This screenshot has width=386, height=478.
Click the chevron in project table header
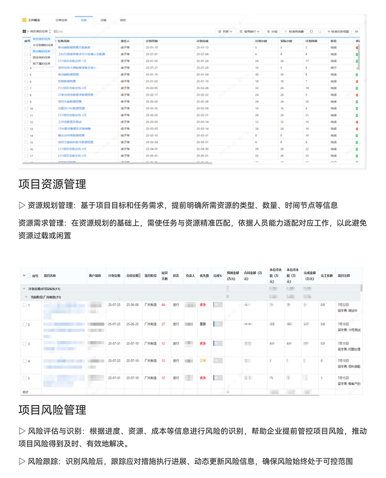click(24, 276)
